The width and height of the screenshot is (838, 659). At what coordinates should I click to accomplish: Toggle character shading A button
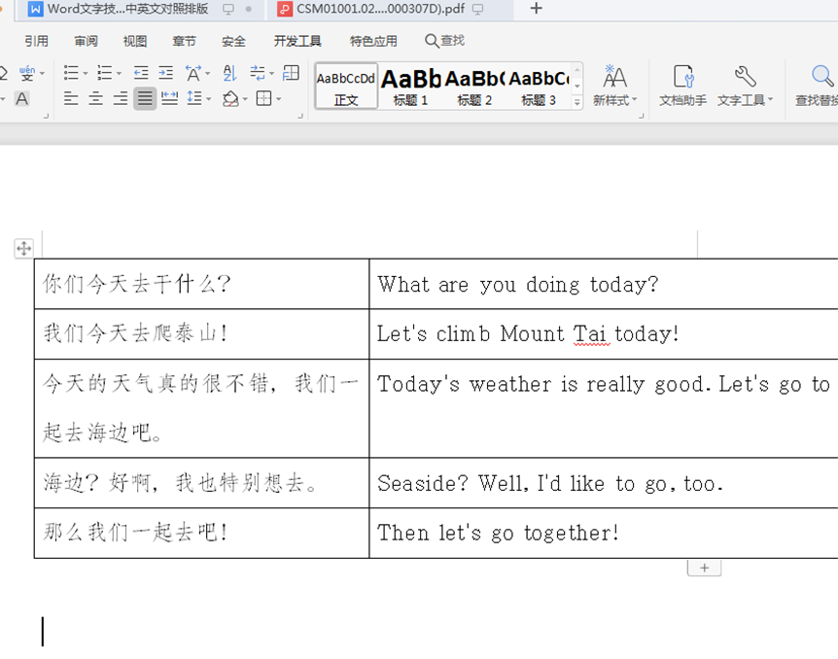(22, 98)
